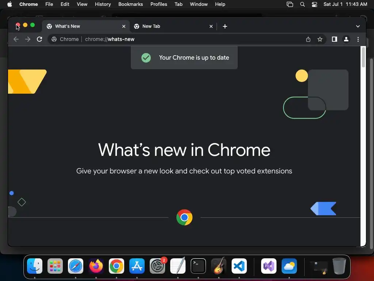Launch Firefox from the Dock
This screenshot has width=374, height=281.
click(96, 266)
